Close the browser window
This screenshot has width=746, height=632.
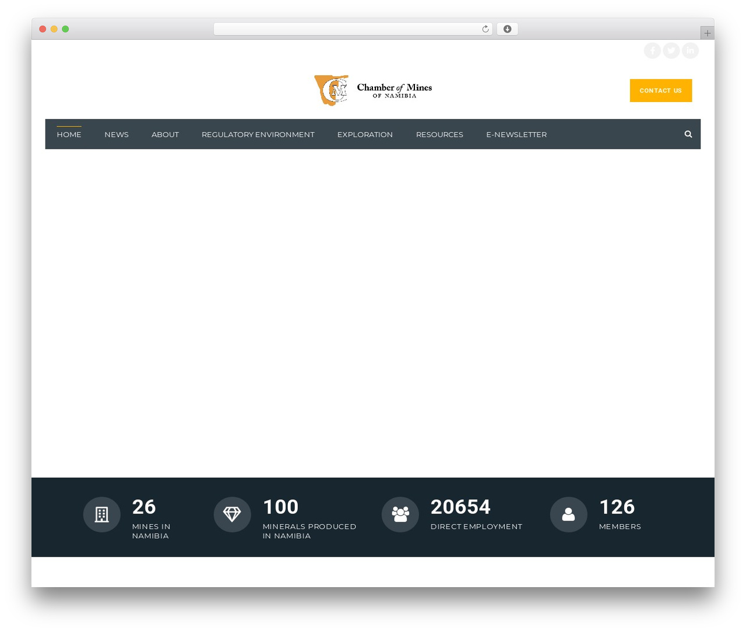pyautogui.click(x=43, y=29)
